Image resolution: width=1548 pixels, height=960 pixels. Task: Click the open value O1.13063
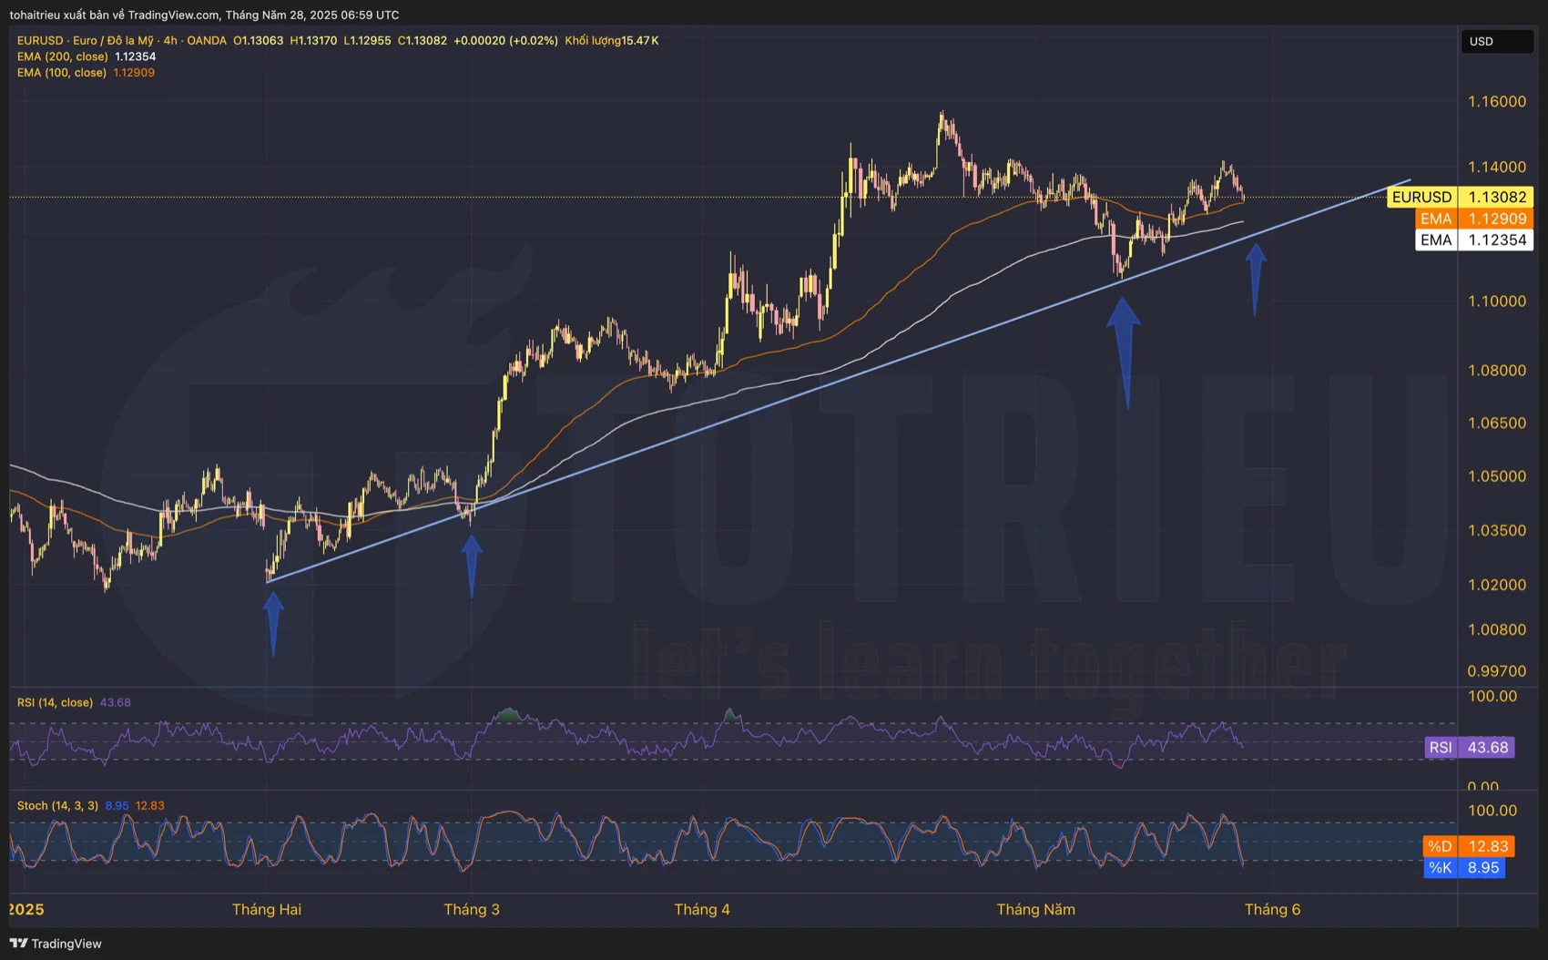click(x=259, y=40)
